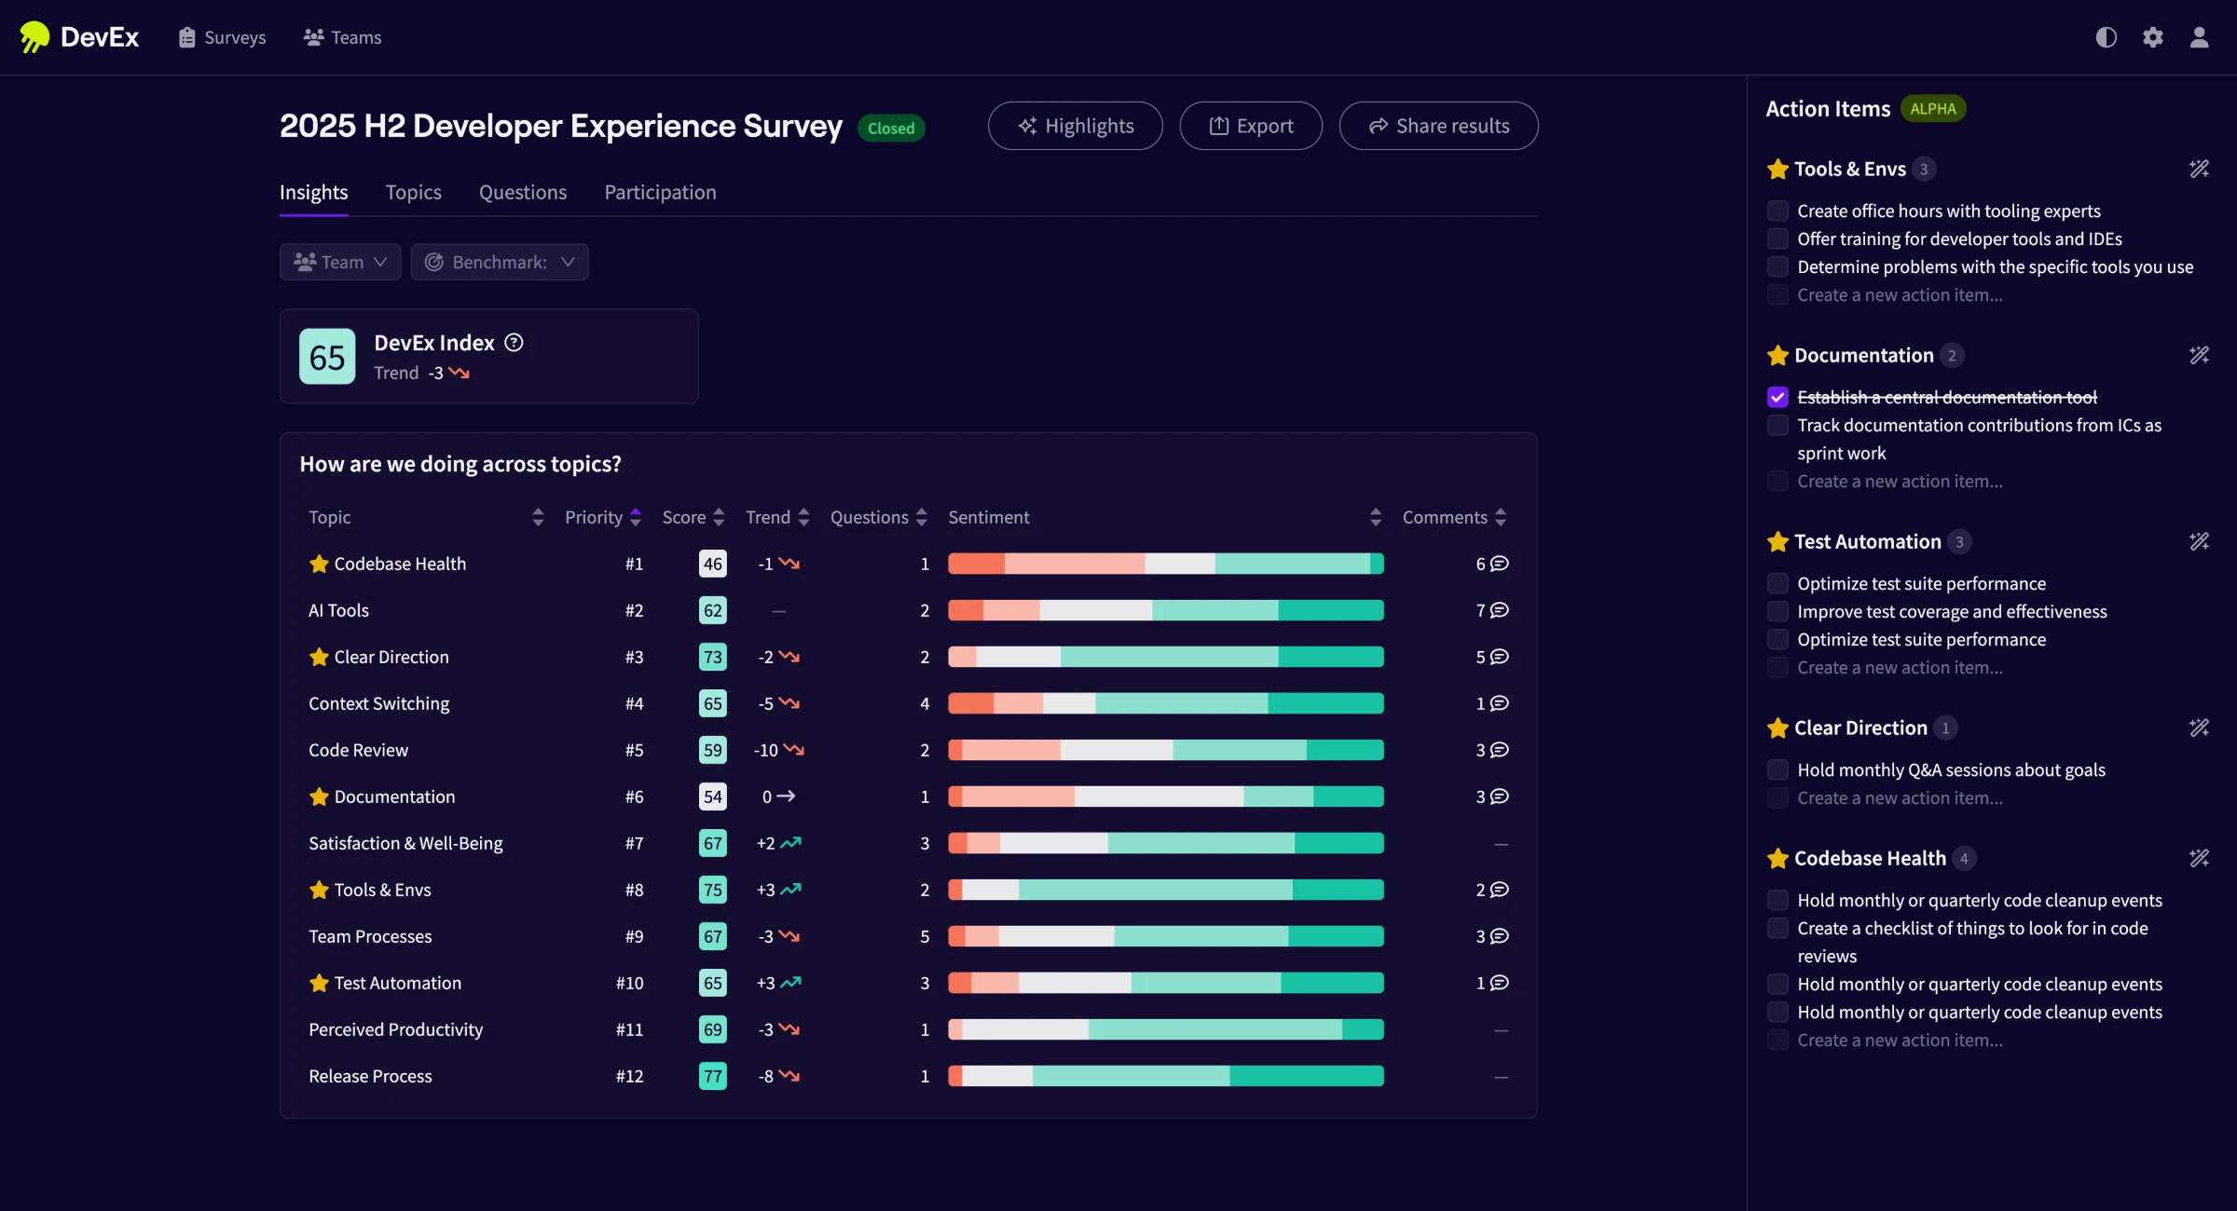The image size is (2237, 1211).
Task: Open settings via the gear icon
Action: click(2152, 37)
